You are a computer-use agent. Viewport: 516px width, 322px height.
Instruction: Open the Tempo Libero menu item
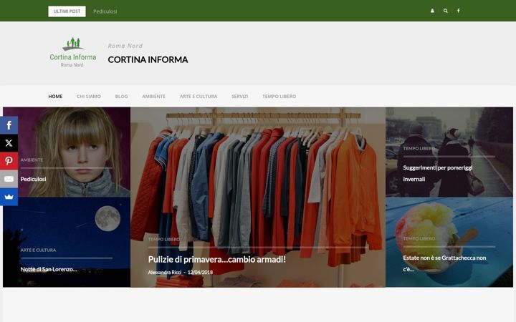coord(279,97)
